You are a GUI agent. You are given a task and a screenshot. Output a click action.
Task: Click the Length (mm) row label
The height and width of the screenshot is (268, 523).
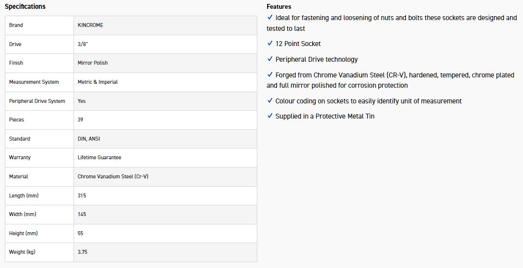(x=24, y=195)
